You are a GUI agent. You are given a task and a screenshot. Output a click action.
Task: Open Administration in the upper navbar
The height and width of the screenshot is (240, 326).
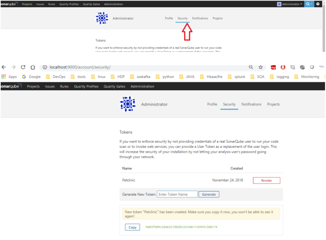point(113,4)
